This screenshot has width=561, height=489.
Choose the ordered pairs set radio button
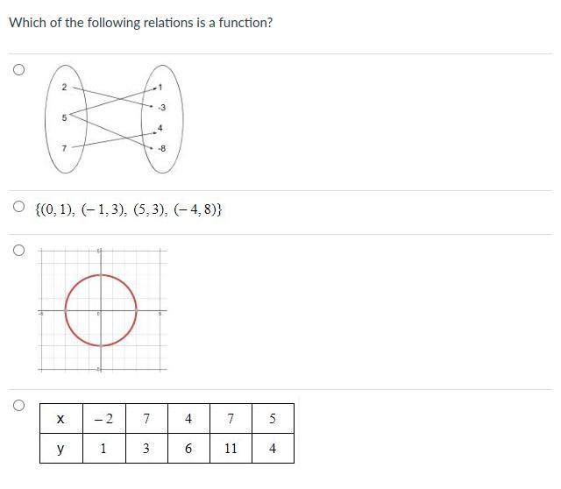pyautogui.click(x=18, y=209)
